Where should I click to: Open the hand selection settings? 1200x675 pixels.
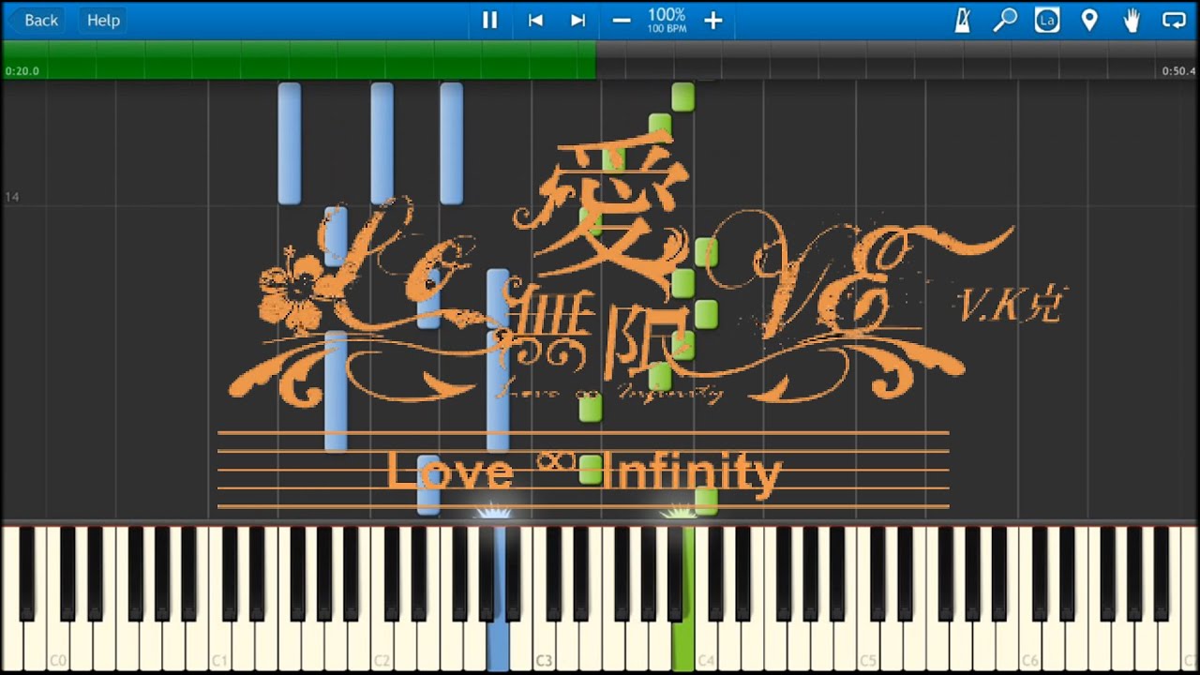(1132, 20)
